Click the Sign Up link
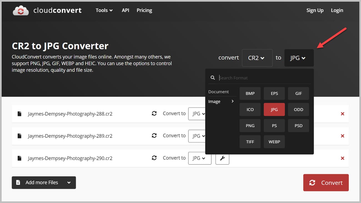The height and width of the screenshot is (203, 361). point(315,10)
